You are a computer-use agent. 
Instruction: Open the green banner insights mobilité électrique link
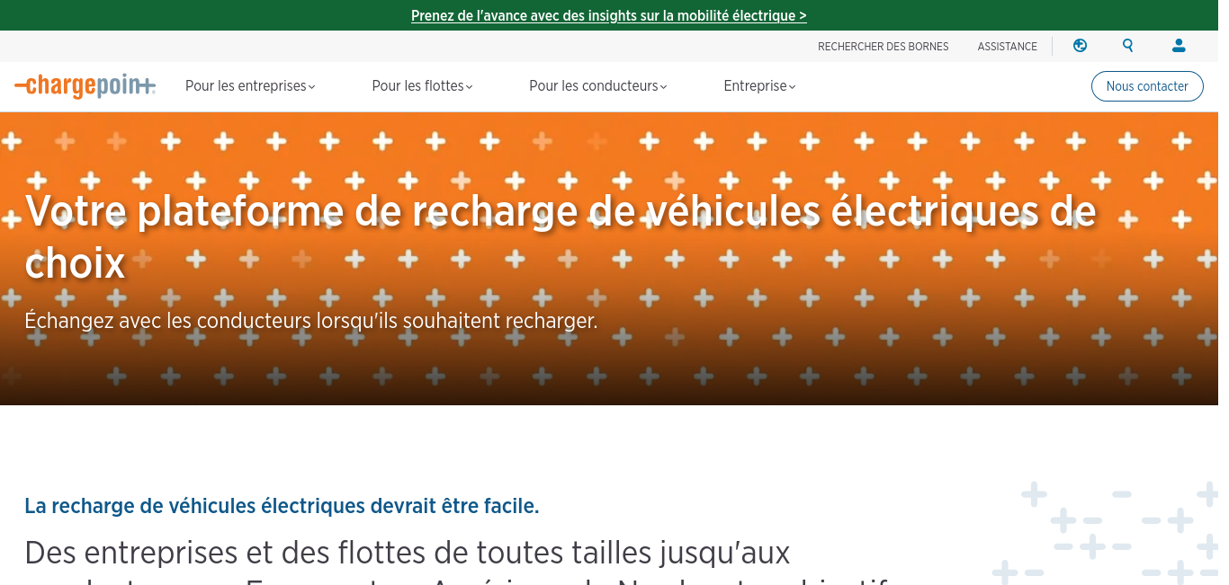coord(609,15)
